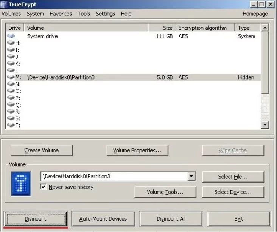The image size is (277, 232).
Task: Click the Select Device... button
Action: (233, 192)
